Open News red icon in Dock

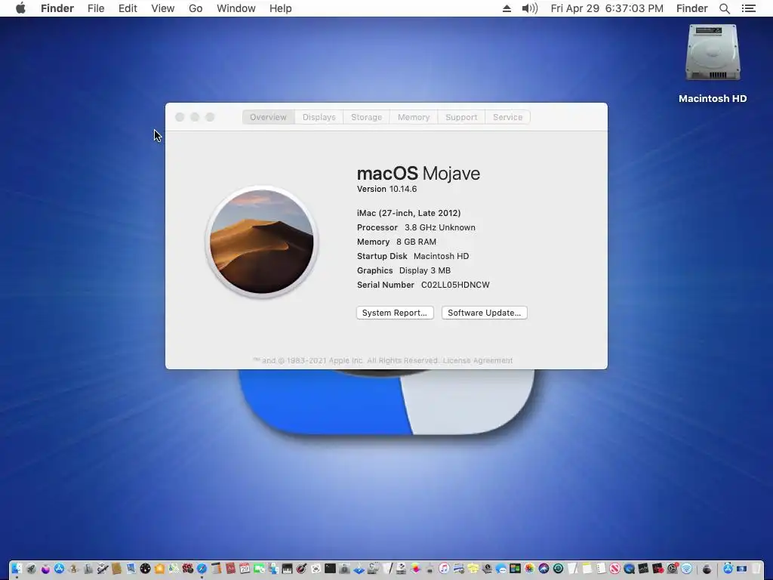point(614,569)
